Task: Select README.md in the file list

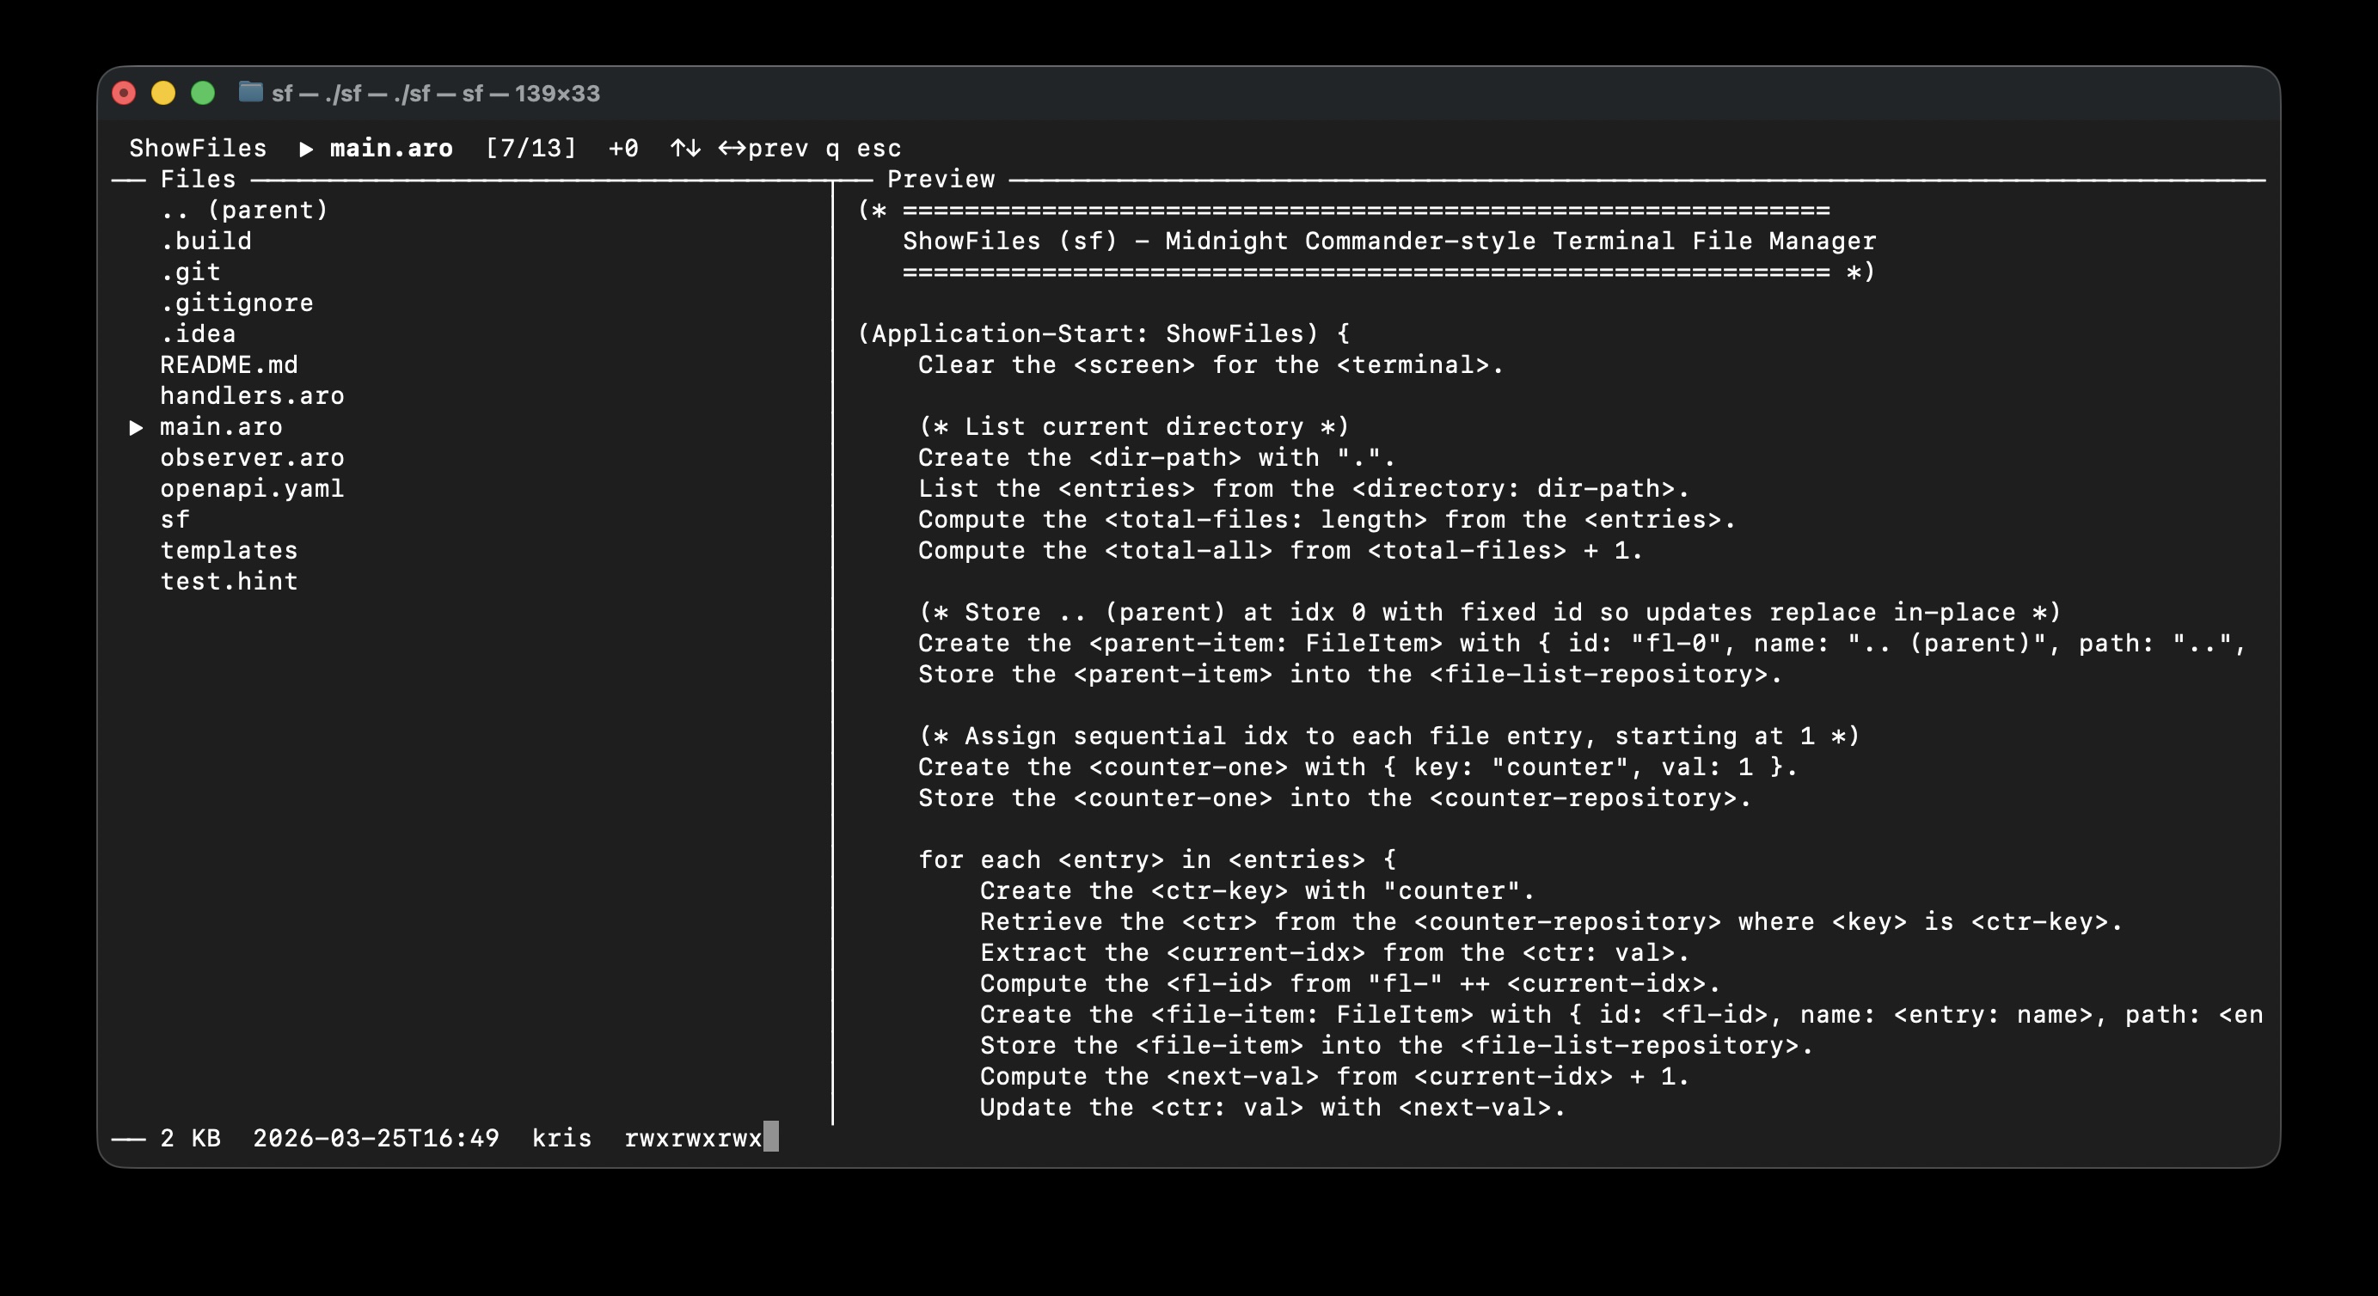Action: (x=229, y=364)
